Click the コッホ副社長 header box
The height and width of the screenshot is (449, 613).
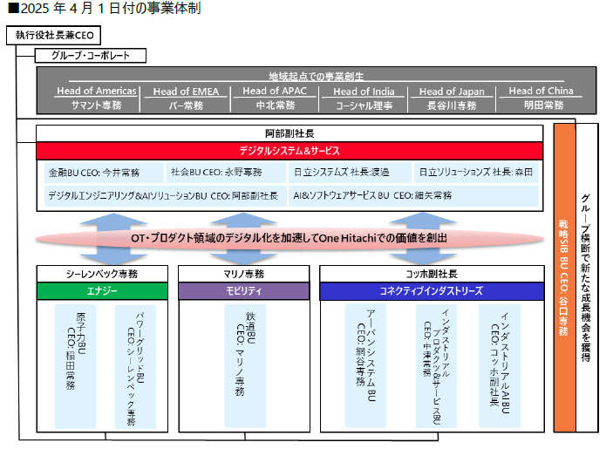pos(432,274)
